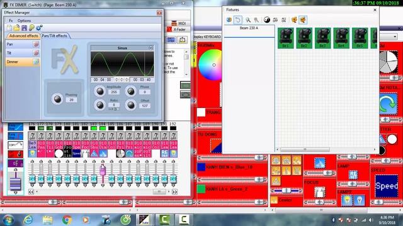Image resolution: width=403 pixels, height=226 pixels.
Task: Click the Speed preset icon on channel 181
Action: pyautogui.click(x=76, y=153)
